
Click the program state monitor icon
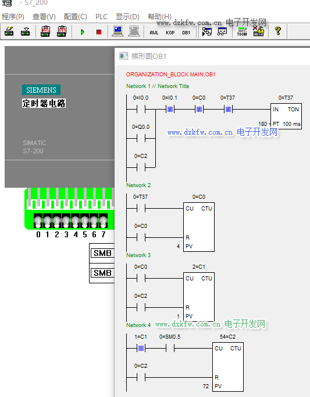[206, 31]
